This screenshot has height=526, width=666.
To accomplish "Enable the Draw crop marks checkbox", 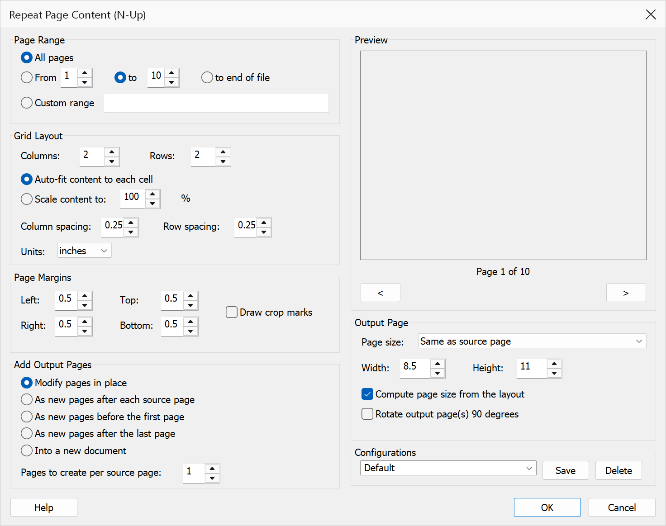I will [x=232, y=312].
